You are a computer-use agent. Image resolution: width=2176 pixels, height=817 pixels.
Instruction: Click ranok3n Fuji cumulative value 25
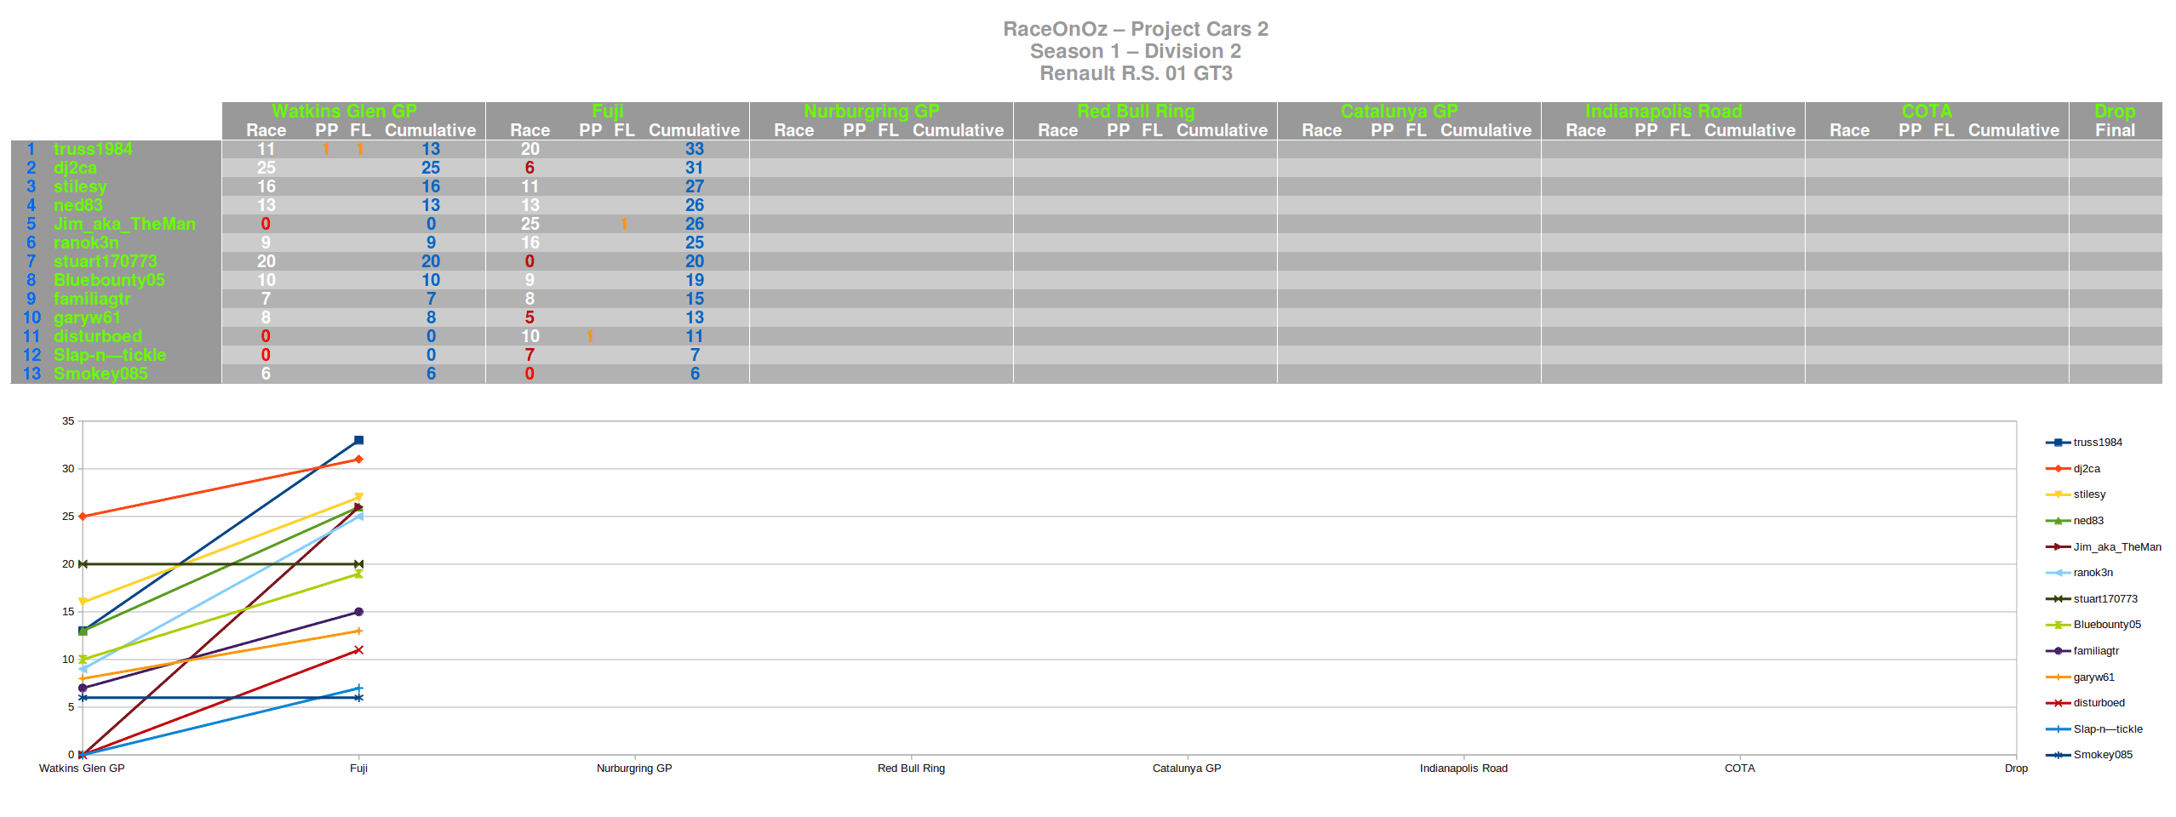click(695, 243)
